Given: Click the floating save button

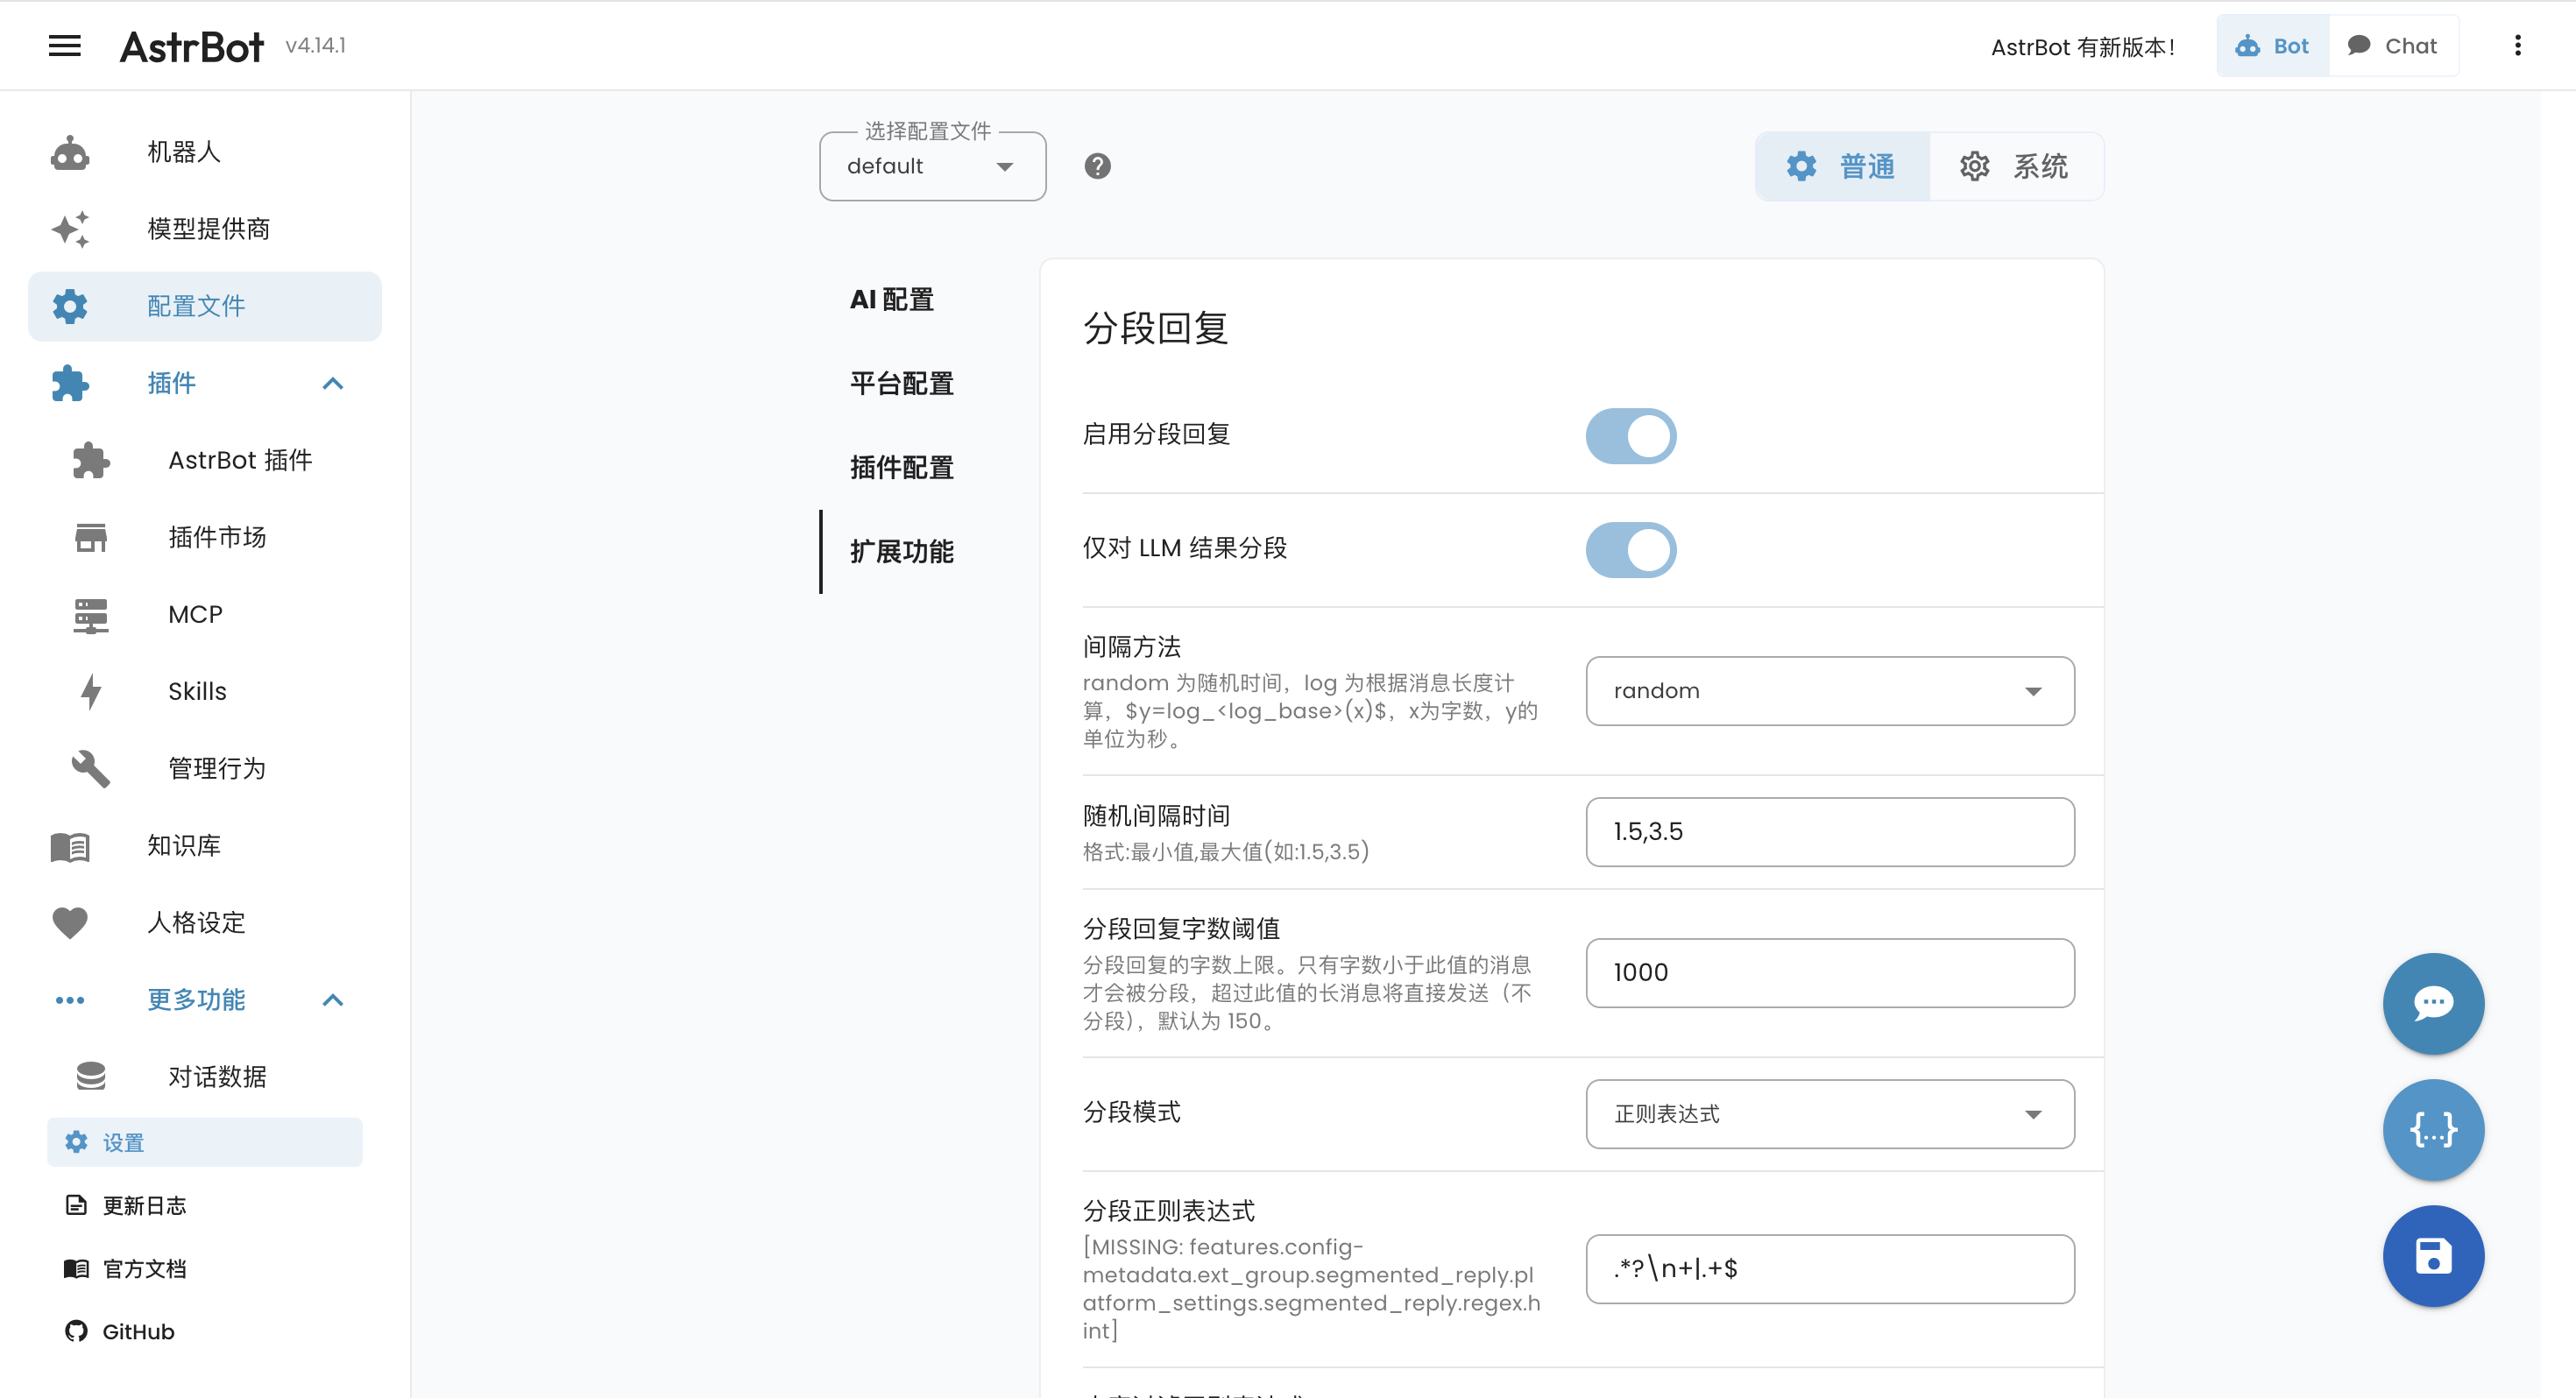Looking at the screenshot, I should tap(2433, 1256).
